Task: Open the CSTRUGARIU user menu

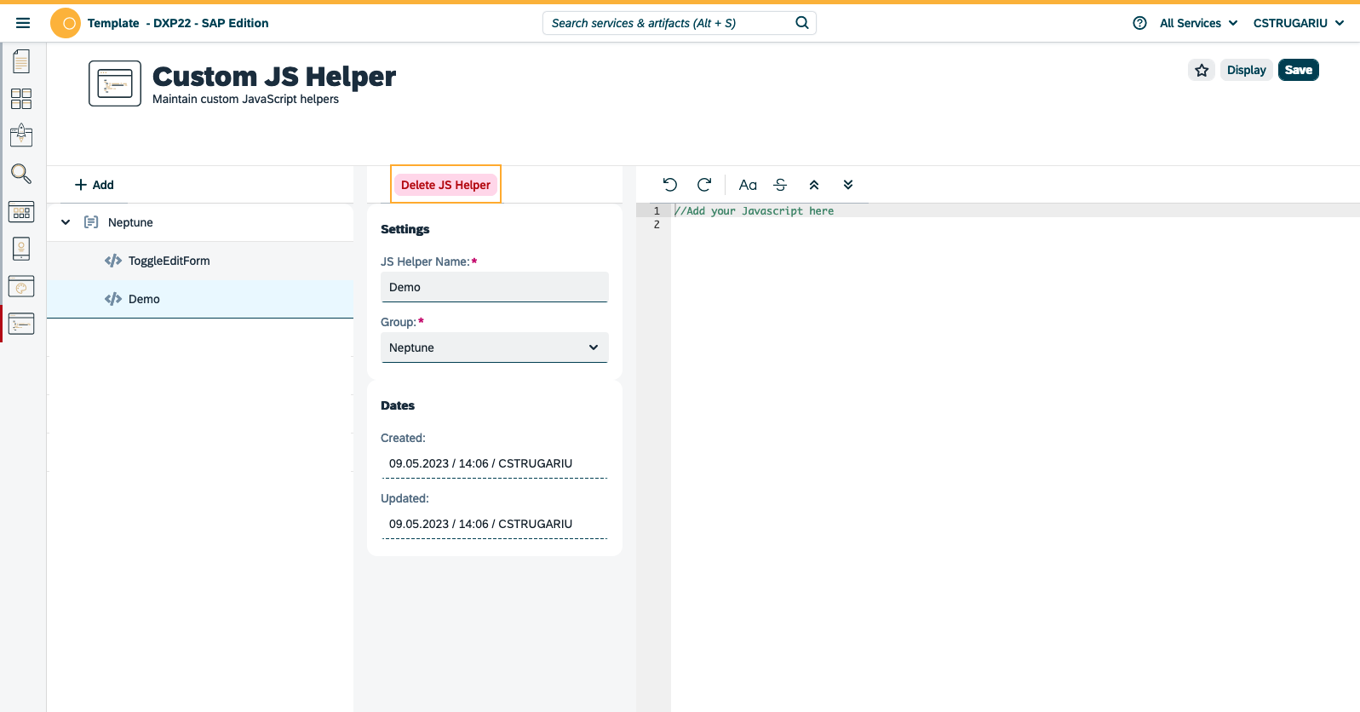Action: (x=1299, y=23)
